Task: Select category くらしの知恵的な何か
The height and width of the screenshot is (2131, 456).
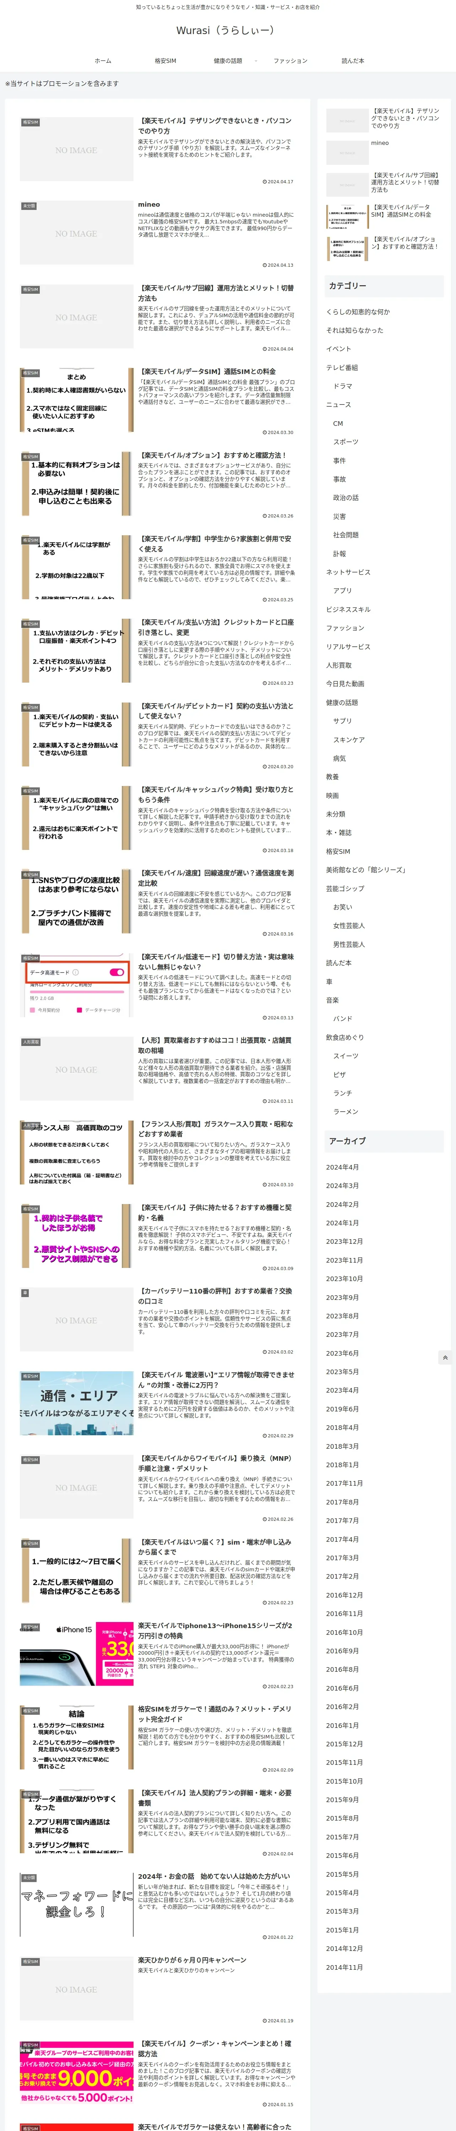Action: pyautogui.click(x=358, y=312)
